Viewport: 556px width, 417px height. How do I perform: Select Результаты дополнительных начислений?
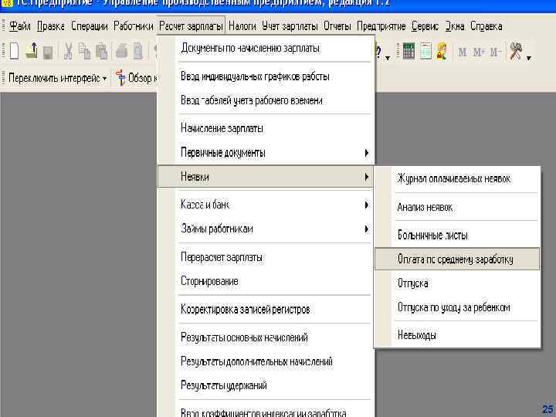coord(266,361)
